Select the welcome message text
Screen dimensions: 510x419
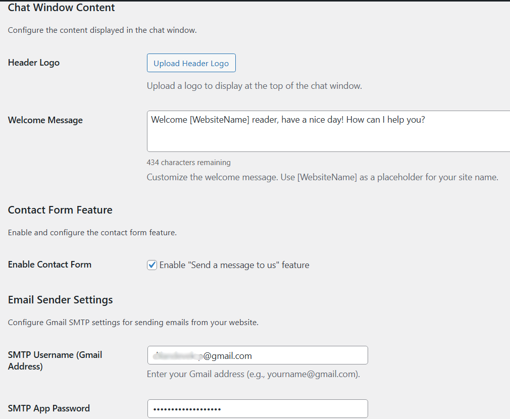point(288,120)
